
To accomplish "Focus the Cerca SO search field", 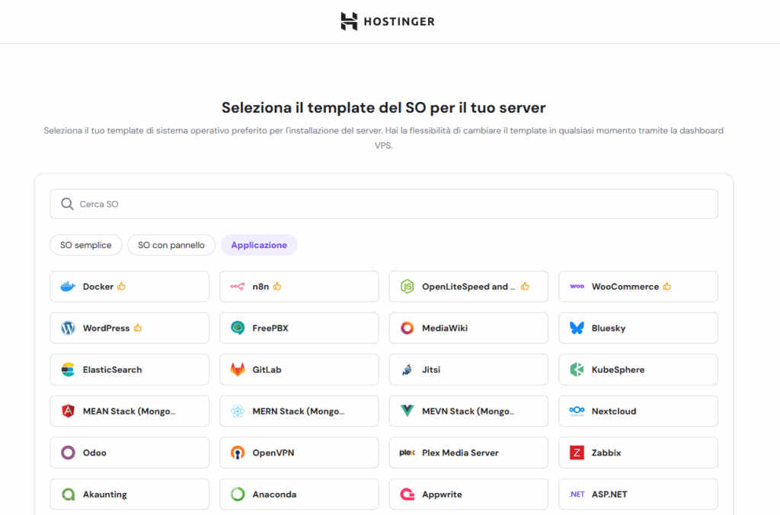I will pos(384,204).
